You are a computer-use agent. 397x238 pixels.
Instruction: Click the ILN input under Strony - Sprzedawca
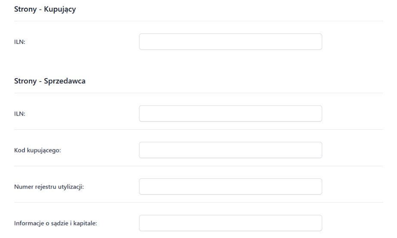(230, 113)
